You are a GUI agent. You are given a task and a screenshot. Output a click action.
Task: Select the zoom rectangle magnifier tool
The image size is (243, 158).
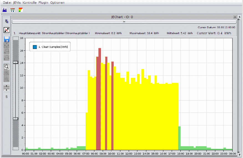[7, 66]
